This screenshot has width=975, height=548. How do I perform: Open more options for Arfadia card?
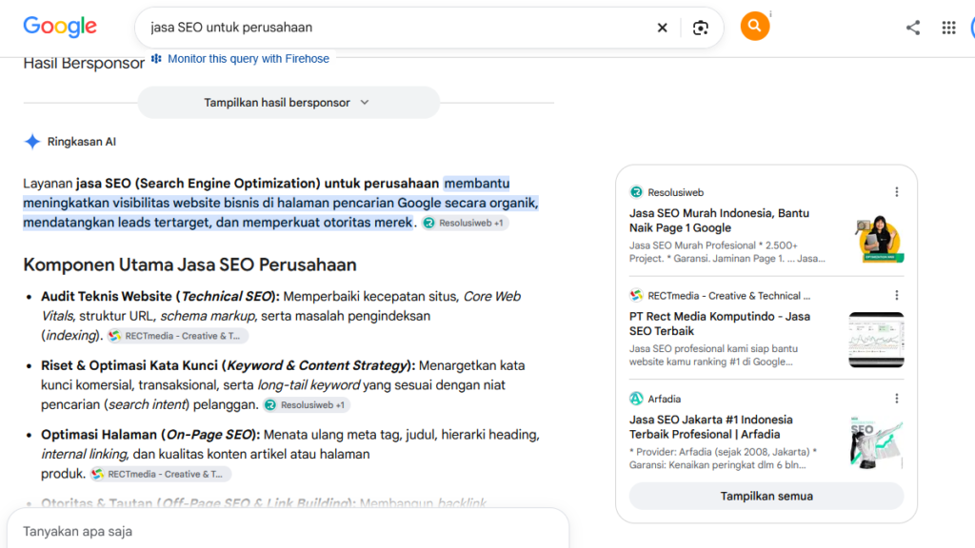[897, 399]
